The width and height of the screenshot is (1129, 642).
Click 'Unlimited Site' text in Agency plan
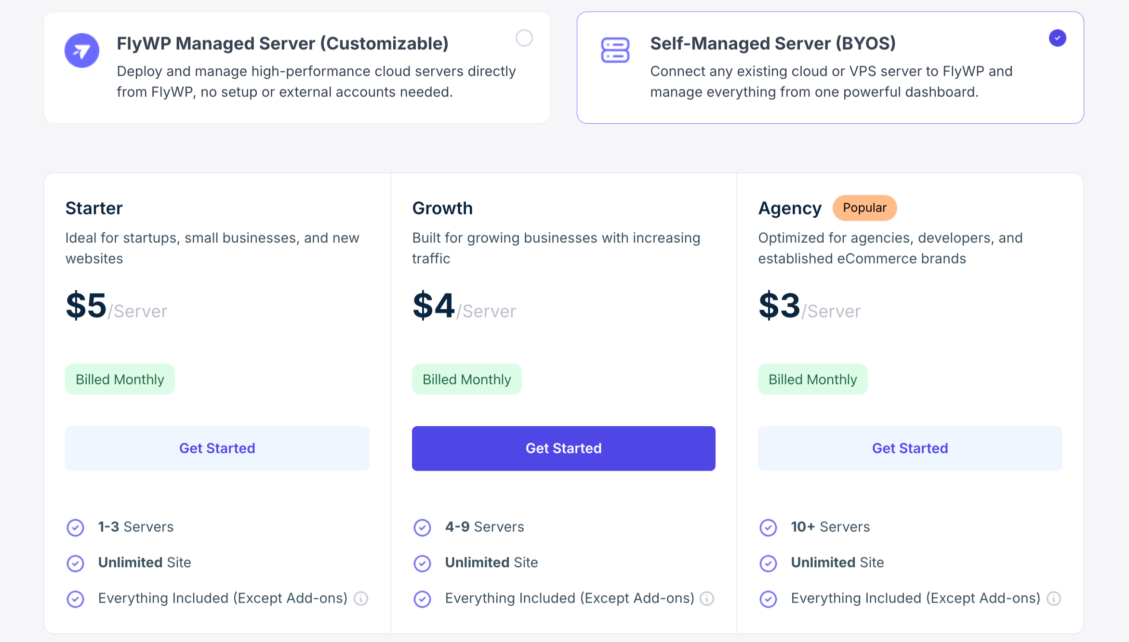point(837,563)
